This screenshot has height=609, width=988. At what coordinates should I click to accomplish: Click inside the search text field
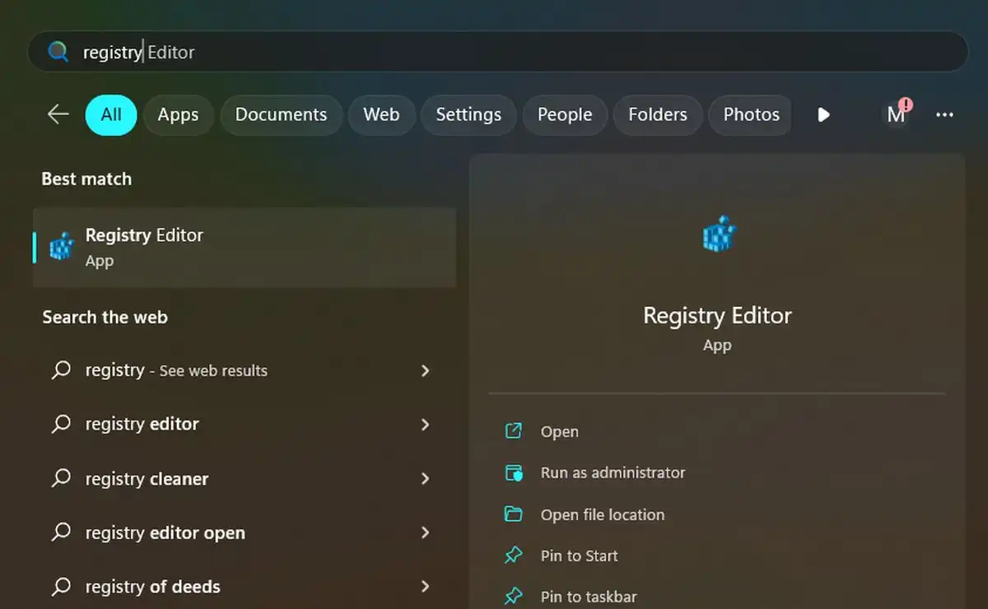(x=498, y=52)
